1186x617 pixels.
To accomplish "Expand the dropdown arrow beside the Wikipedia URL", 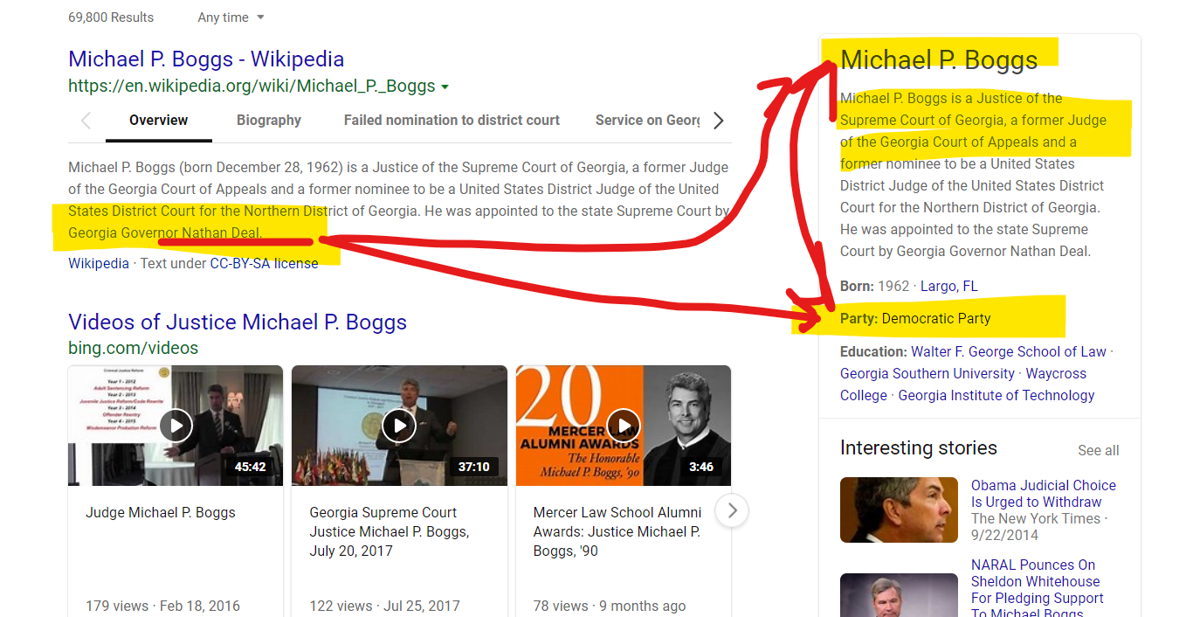I will tap(445, 87).
